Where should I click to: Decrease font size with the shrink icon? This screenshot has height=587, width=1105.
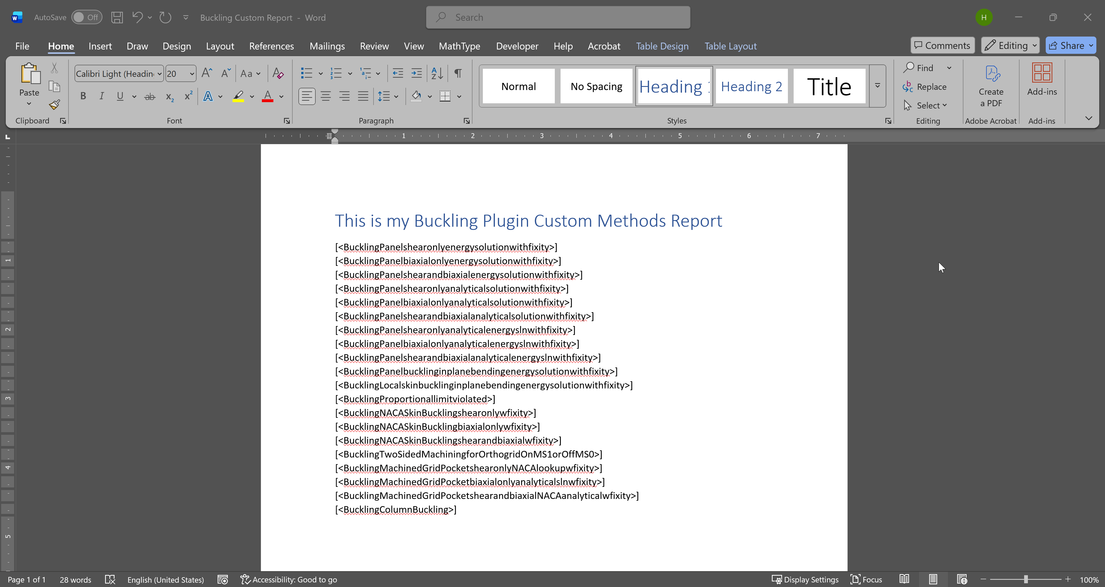226,73
